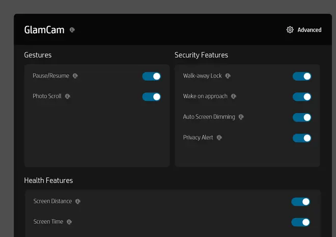Click the Screen Time label
This screenshot has width=336, height=237.
[x=48, y=222]
